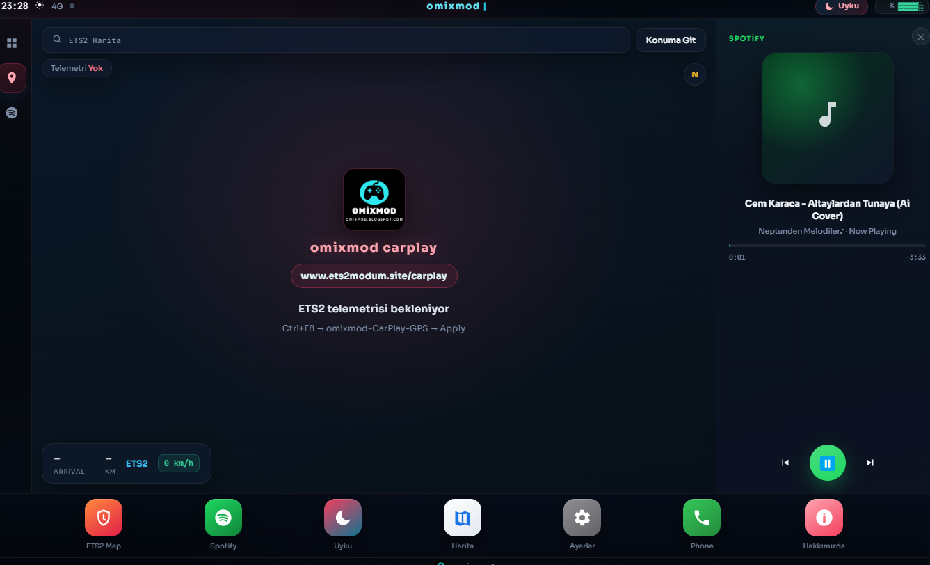The height and width of the screenshot is (565, 930).
Task: Open the apps grid in the sidebar
Action: 12,43
